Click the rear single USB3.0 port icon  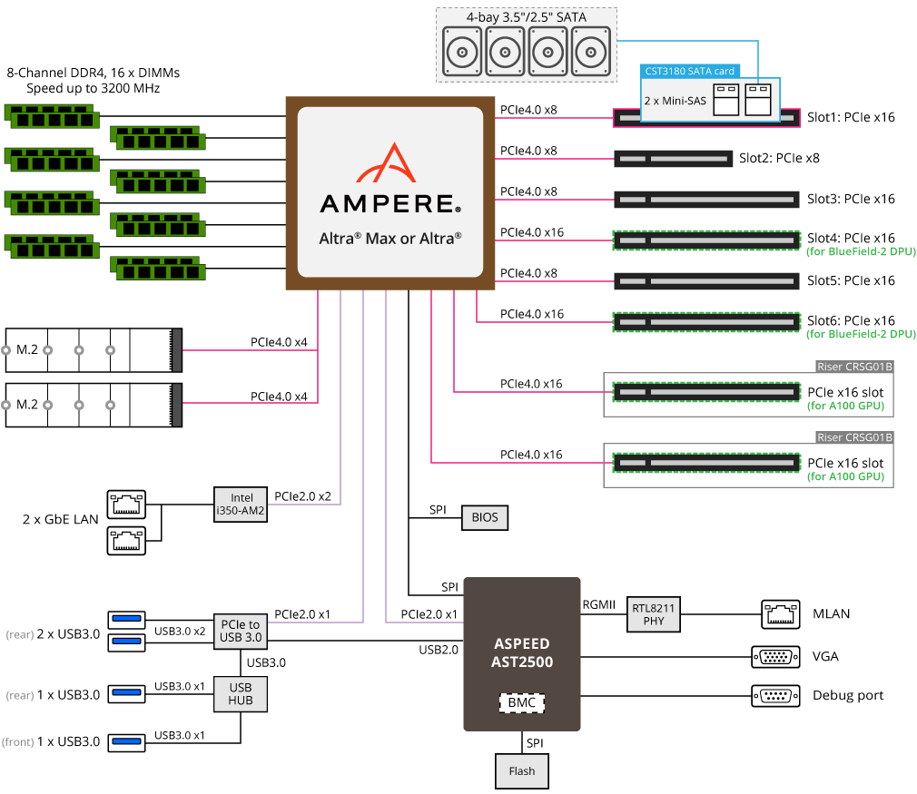pyautogui.click(x=126, y=693)
